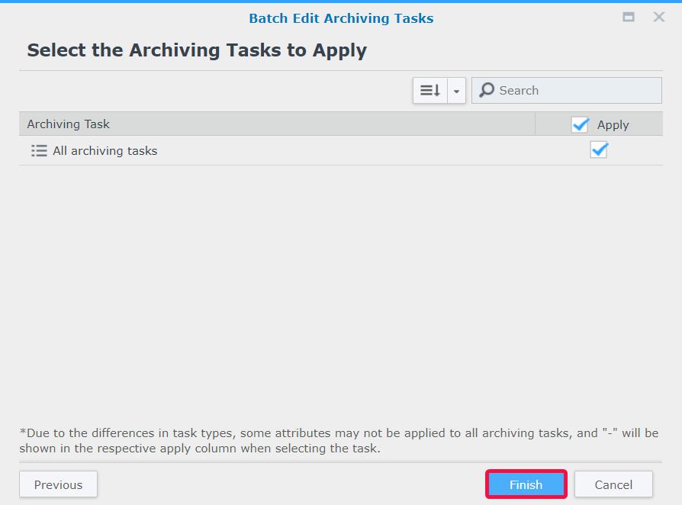Viewport: 682px width, 505px height.
Task: Select the All archiving tasks row text
Action: [x=105, y=150]
